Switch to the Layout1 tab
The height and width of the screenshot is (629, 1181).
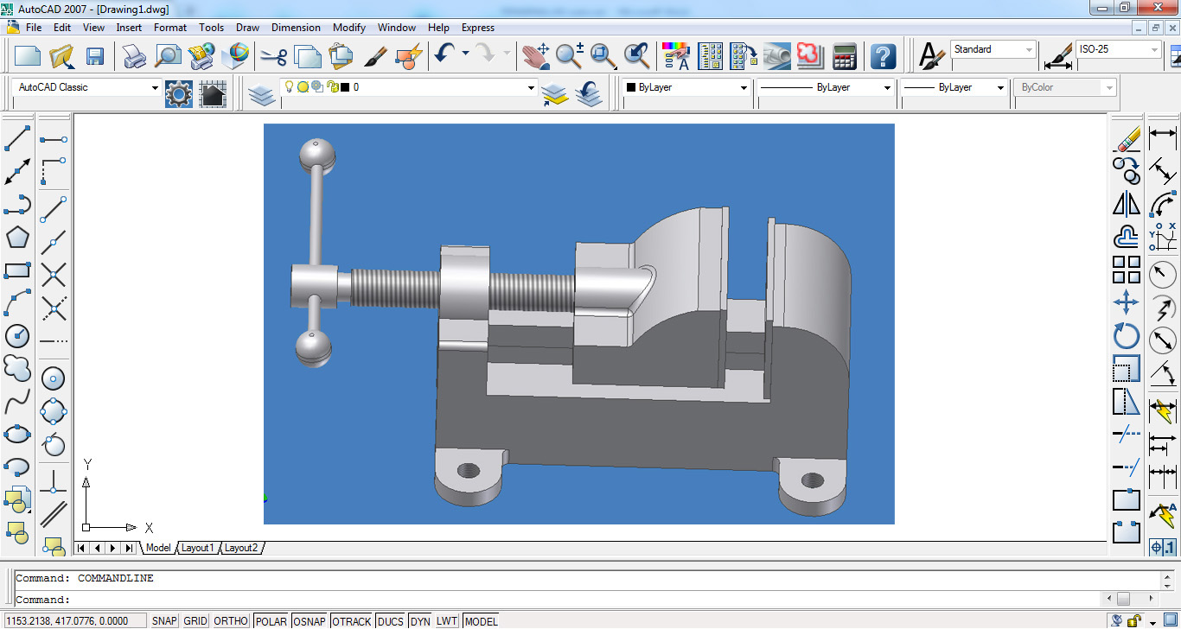pos(198,547)
